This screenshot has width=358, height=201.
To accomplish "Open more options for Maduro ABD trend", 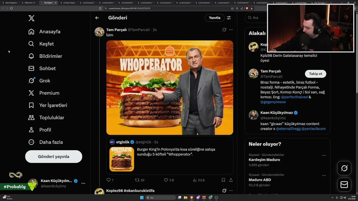I will click(324, 176).
